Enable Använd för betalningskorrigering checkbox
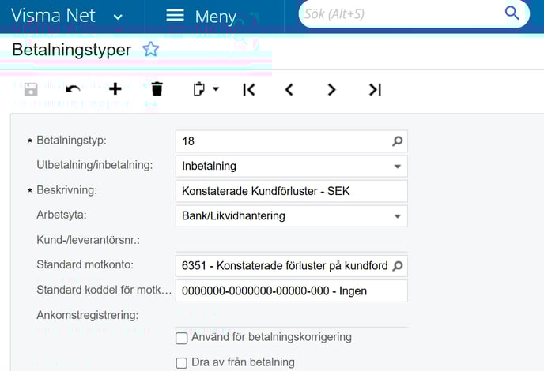 click(x=181, y=338)
